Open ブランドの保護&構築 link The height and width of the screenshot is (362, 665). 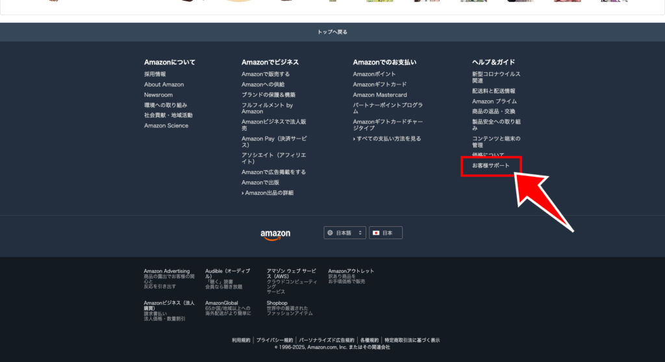(268, 95)
